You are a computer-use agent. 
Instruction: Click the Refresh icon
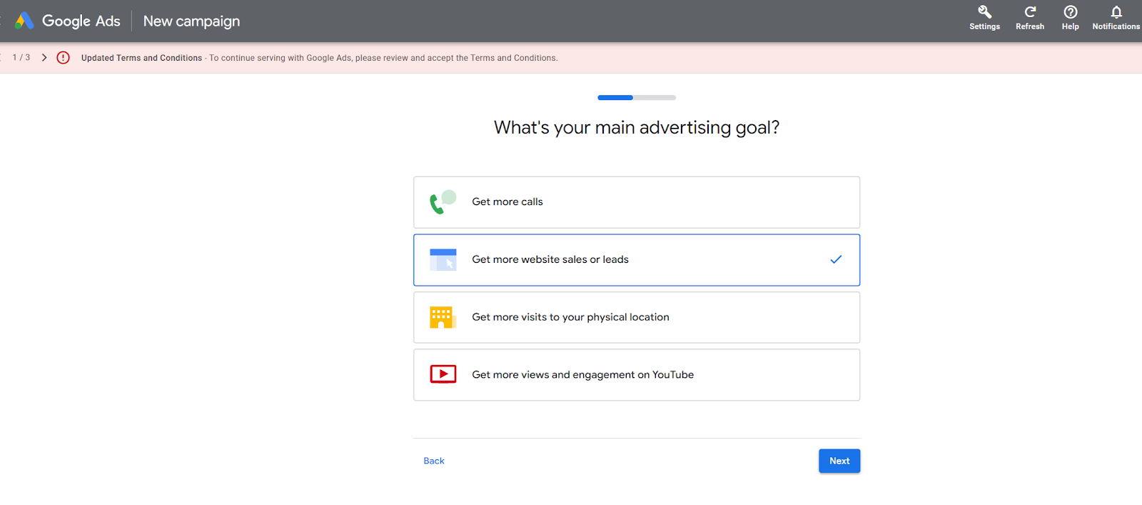1029,12
